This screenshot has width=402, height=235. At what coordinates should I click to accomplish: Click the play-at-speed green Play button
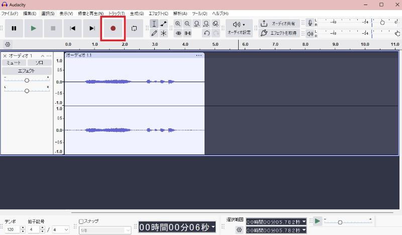click(x=318, y=221)
